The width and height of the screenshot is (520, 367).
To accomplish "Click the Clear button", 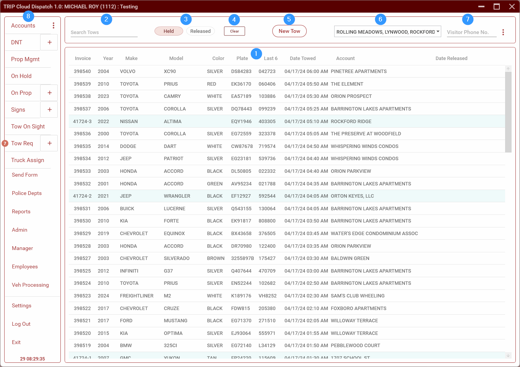I will (x=234, y=31).
